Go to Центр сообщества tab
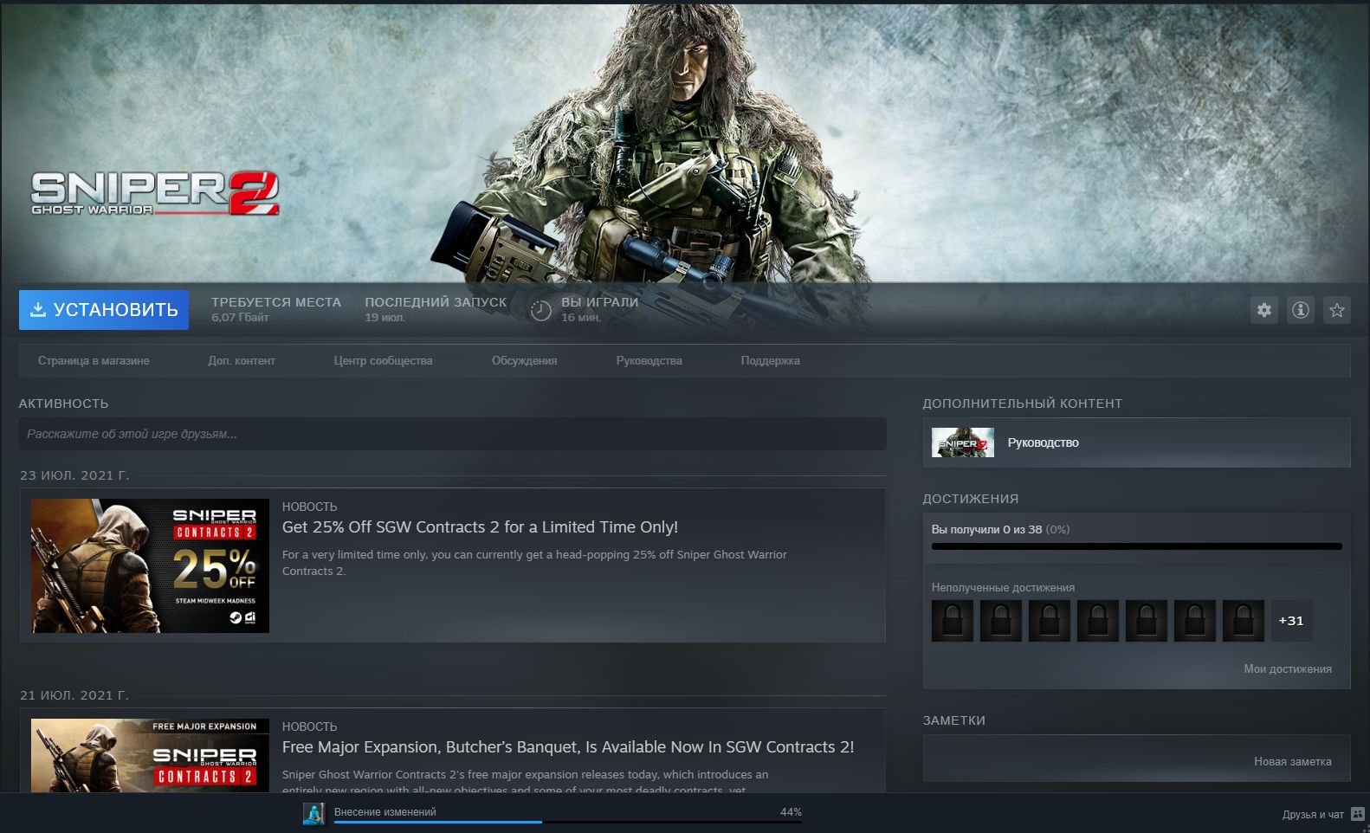The height and width of the screenshot is (833, 1370). point(383,361)
